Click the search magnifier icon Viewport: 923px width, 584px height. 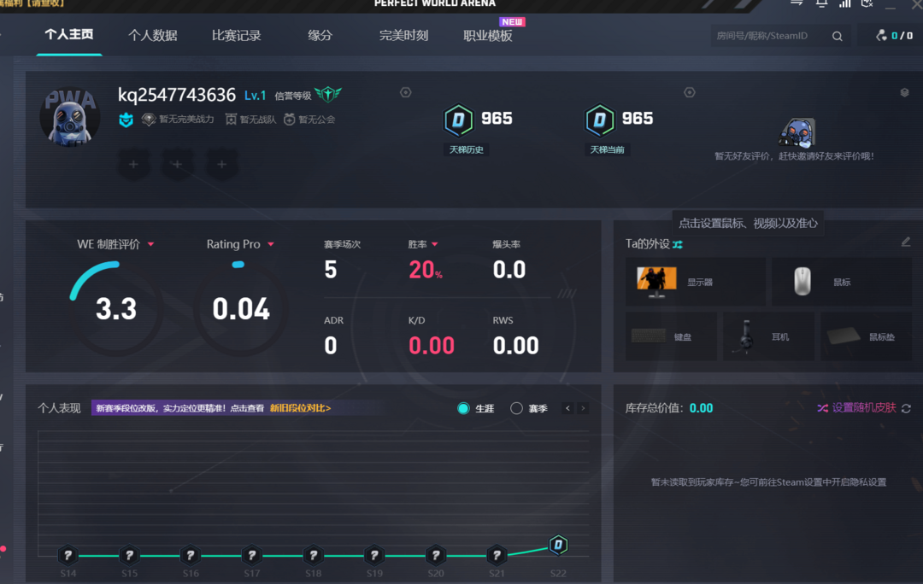pyautogui.click(x=838, y=36)
